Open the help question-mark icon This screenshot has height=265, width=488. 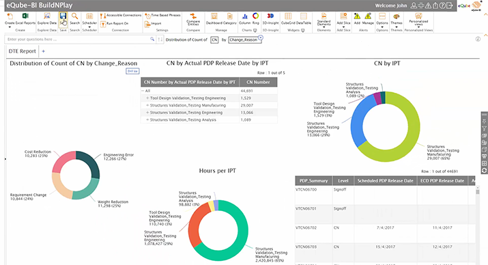point(442,5)
